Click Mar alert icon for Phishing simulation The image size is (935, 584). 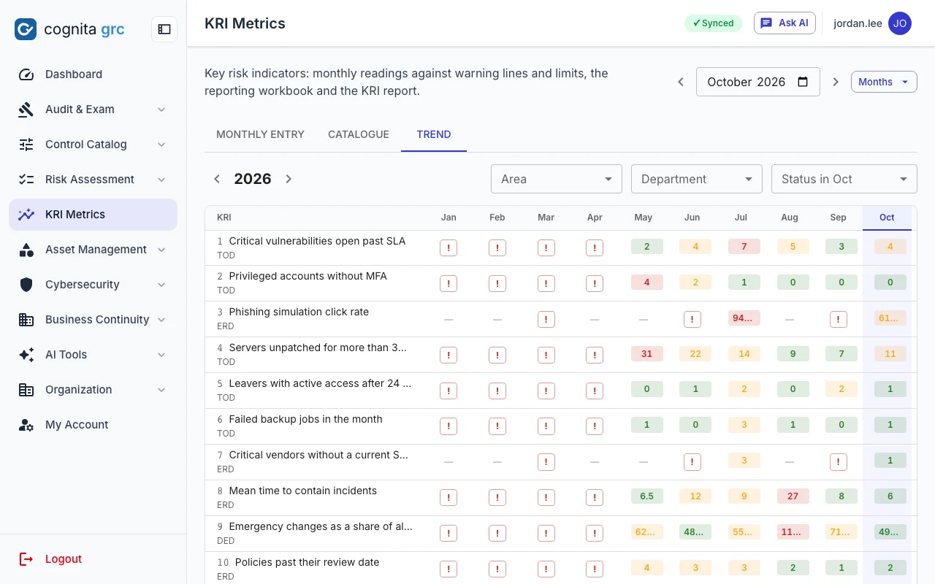point(546,319)
